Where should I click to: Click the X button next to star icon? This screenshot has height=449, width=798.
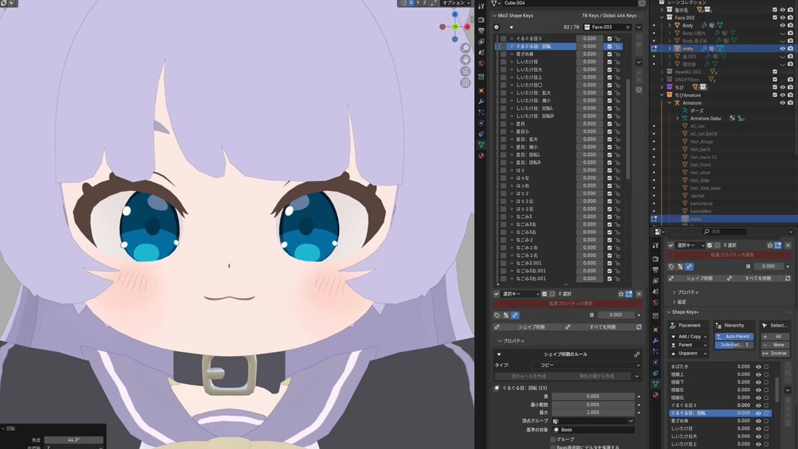(x=639, y=293)
